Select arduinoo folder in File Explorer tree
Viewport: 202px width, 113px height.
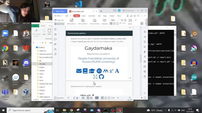pos(43,51)
